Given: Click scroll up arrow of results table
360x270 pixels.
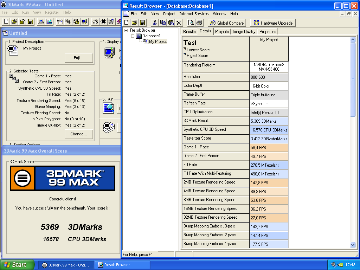Looking at the screenshot, I should (x=353, y=39).
